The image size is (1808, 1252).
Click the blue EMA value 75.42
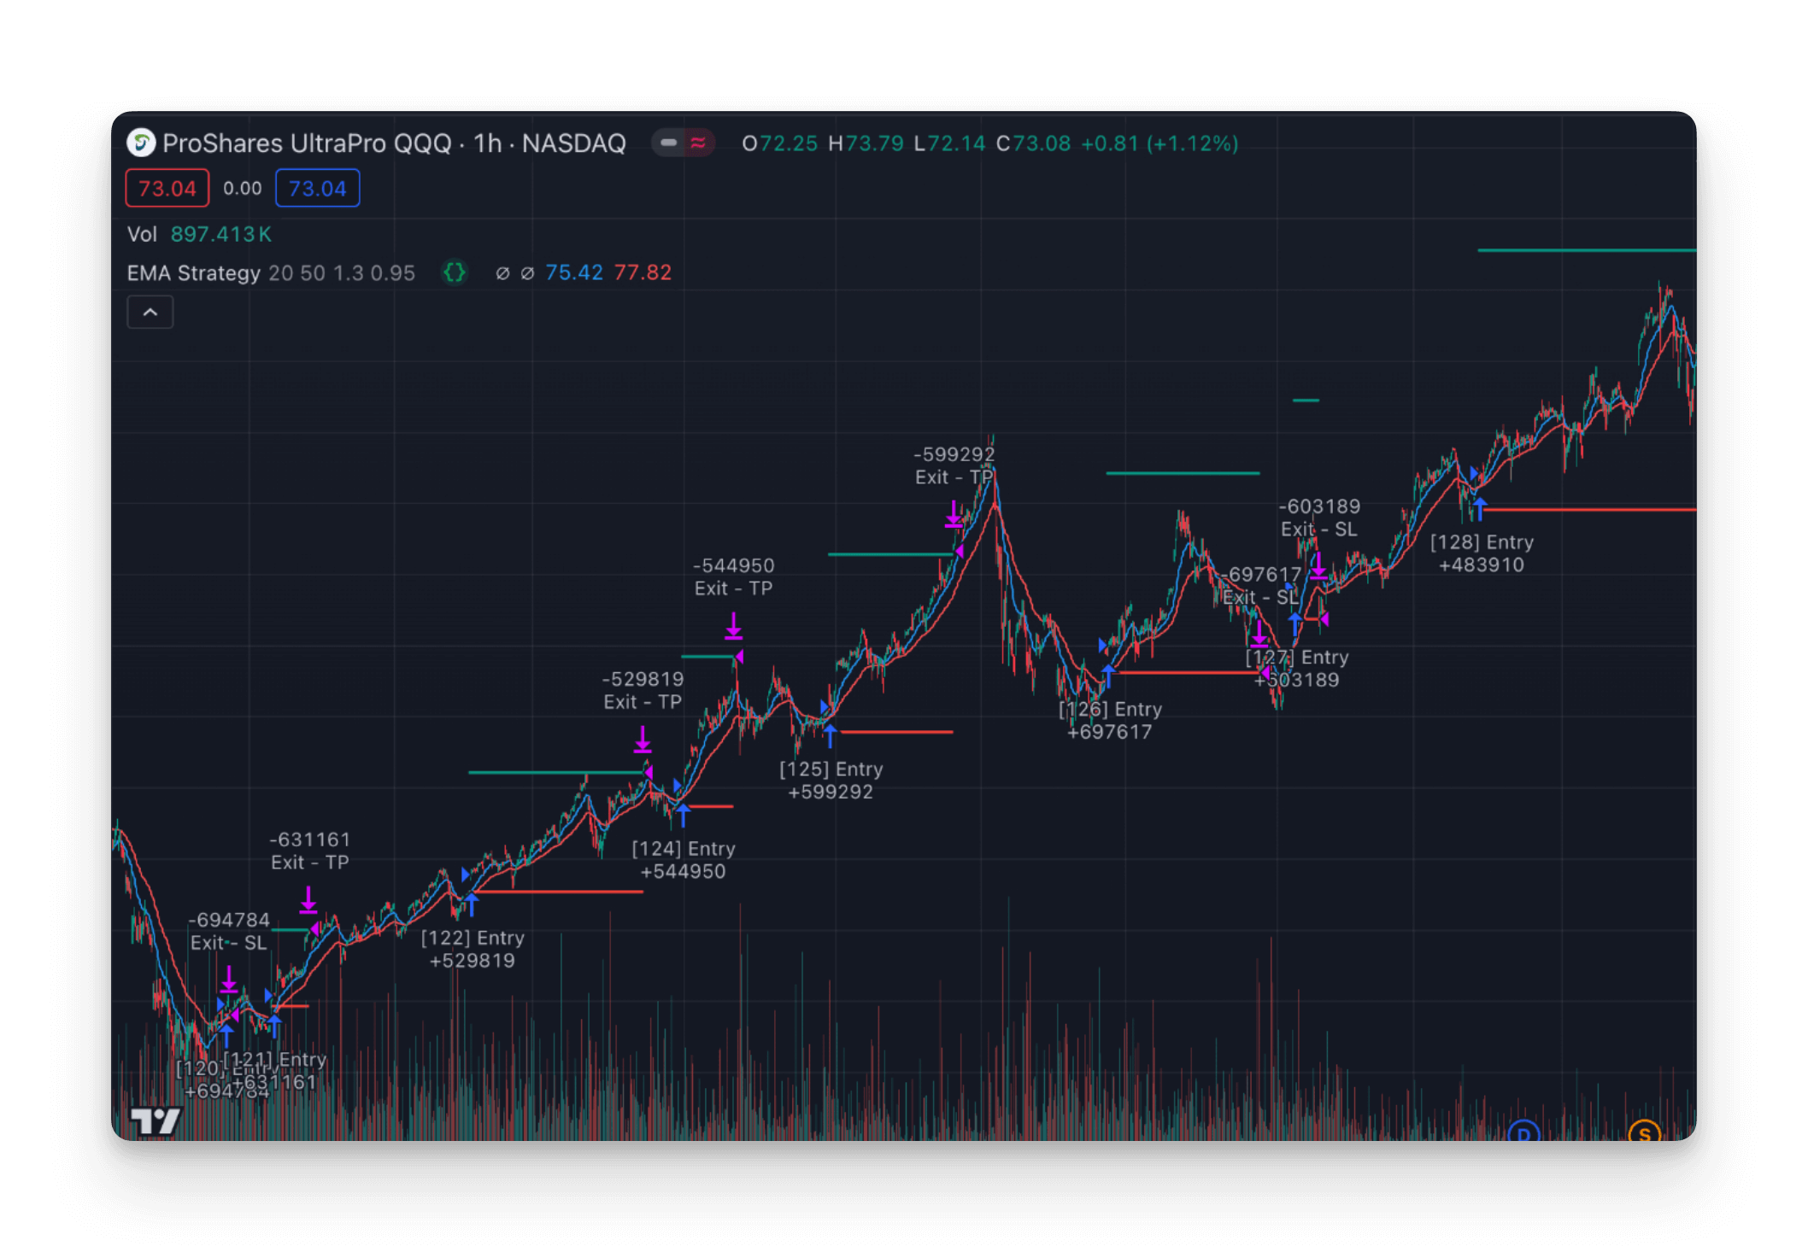click(574, 272)
